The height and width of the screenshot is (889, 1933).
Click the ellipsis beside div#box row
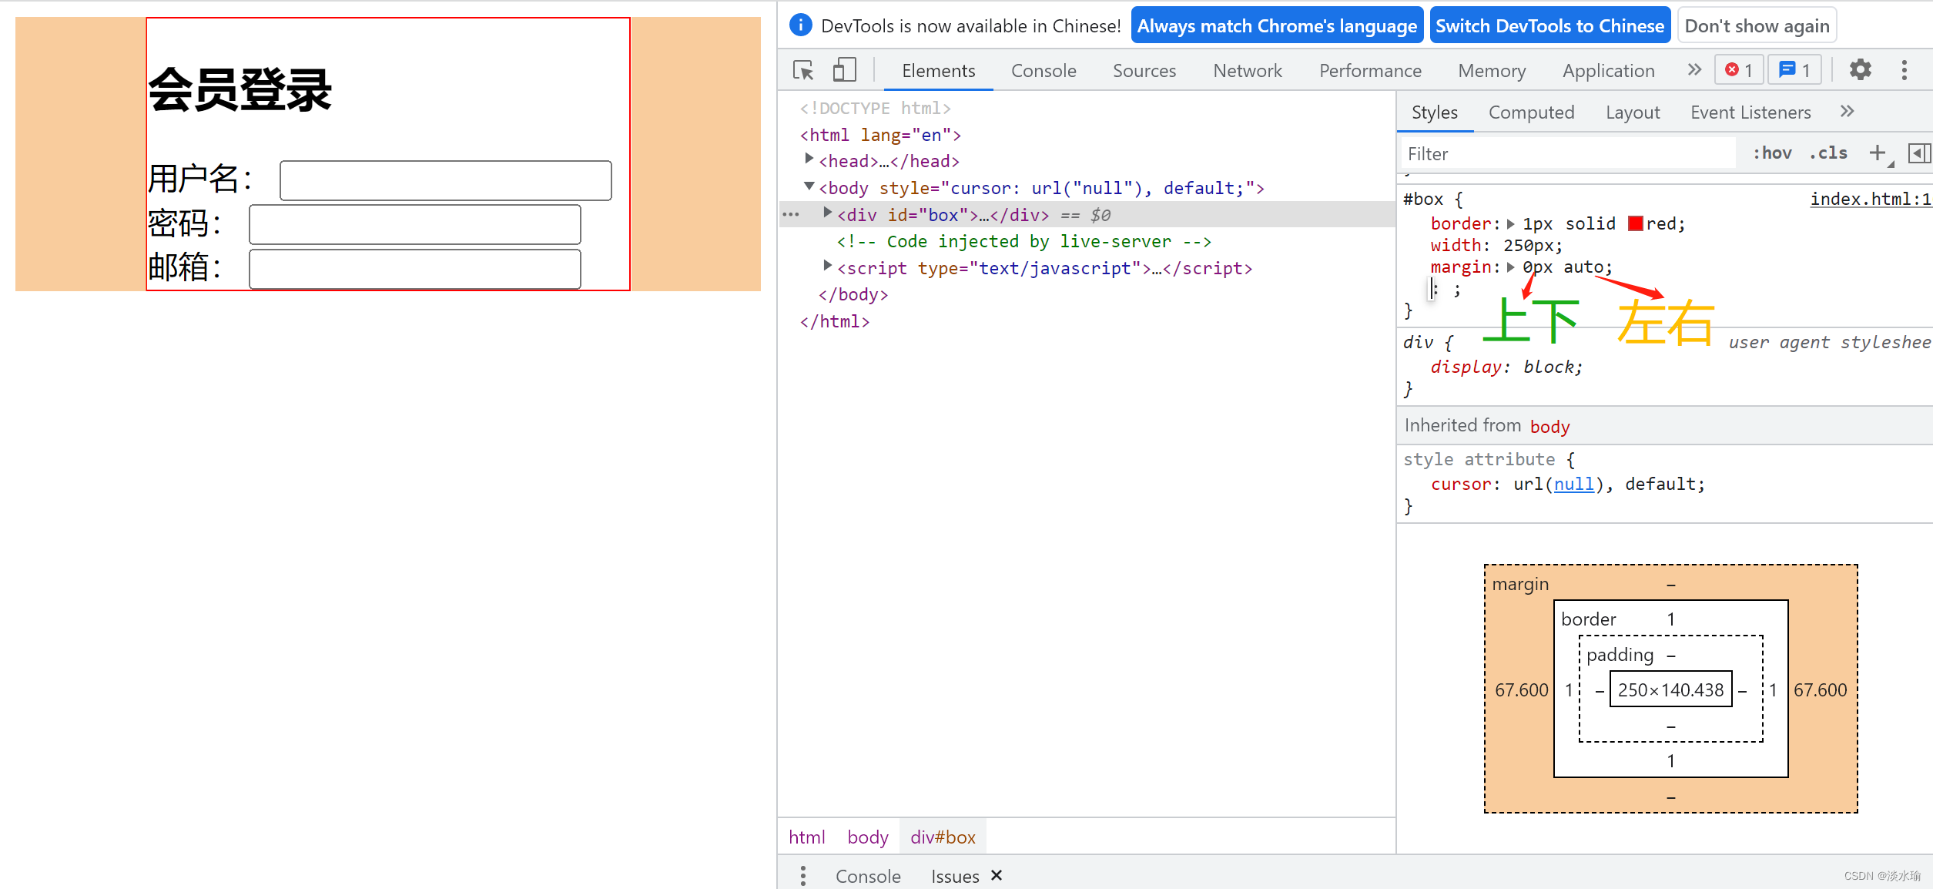tap(791, 215)
